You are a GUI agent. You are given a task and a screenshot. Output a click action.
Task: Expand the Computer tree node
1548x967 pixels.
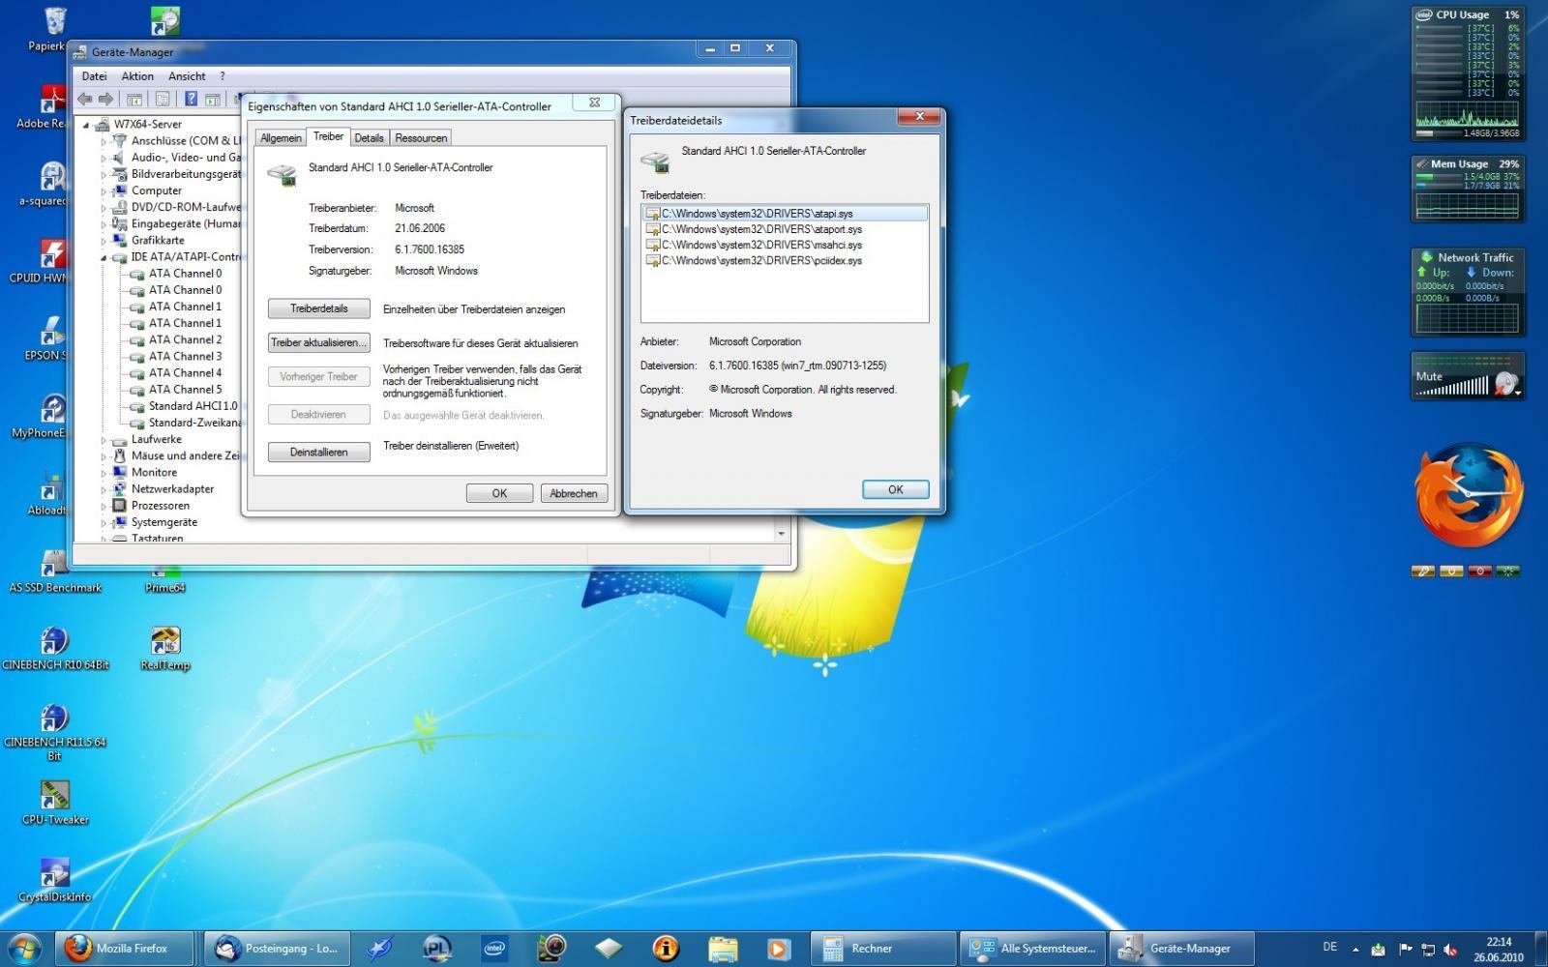point(104,190)
